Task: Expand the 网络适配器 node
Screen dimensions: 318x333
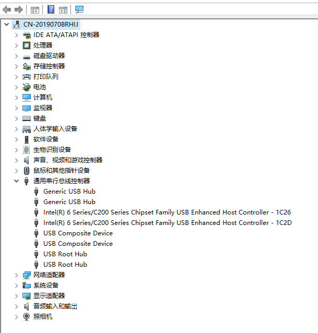Action: (x=17, y=275)
